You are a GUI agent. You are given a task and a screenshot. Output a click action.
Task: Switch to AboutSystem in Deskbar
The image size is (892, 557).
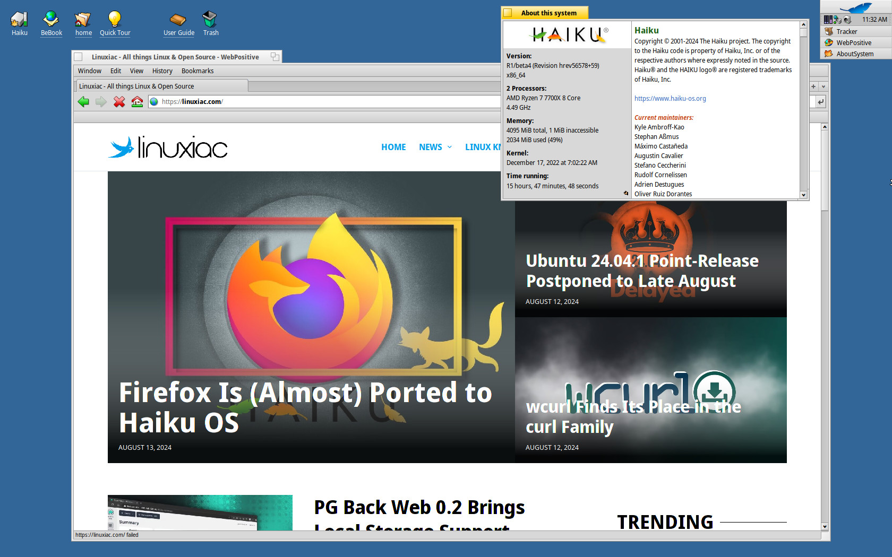click(x=856, y=54)
